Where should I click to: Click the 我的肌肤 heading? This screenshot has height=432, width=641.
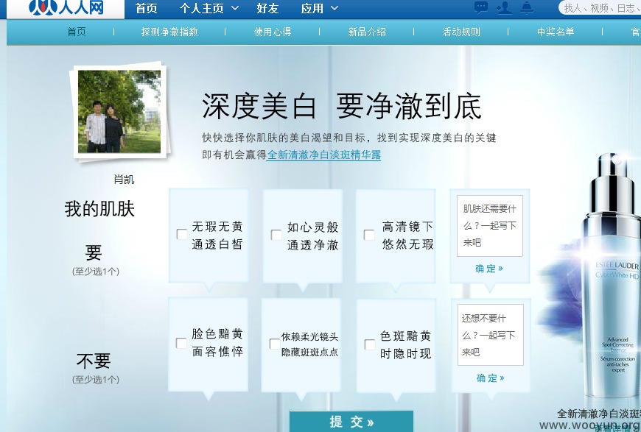pyautogui.click(x=99, y=209)
